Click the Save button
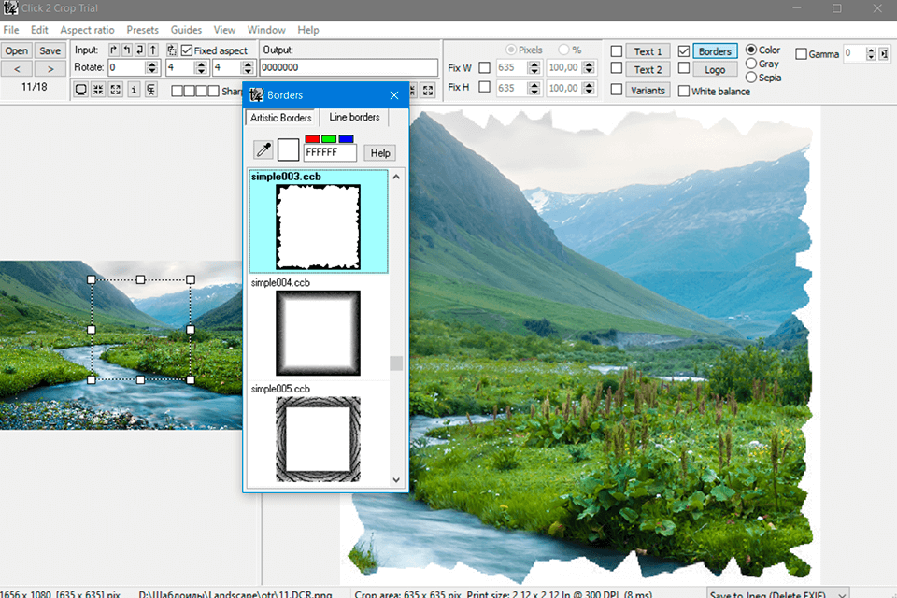 [x=50, y=50]
